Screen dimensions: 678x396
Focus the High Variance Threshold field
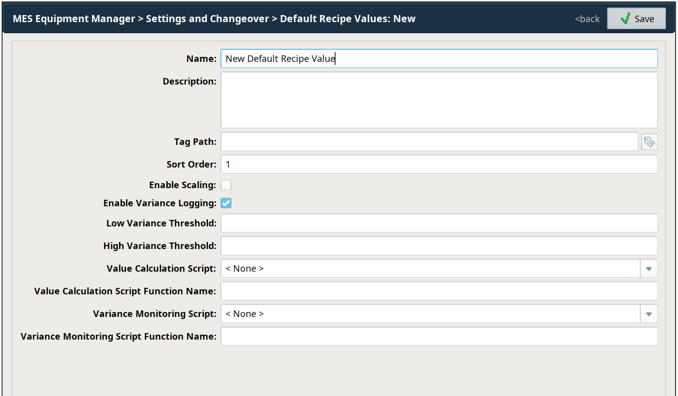pyautogui.click(x=438, y=246)
